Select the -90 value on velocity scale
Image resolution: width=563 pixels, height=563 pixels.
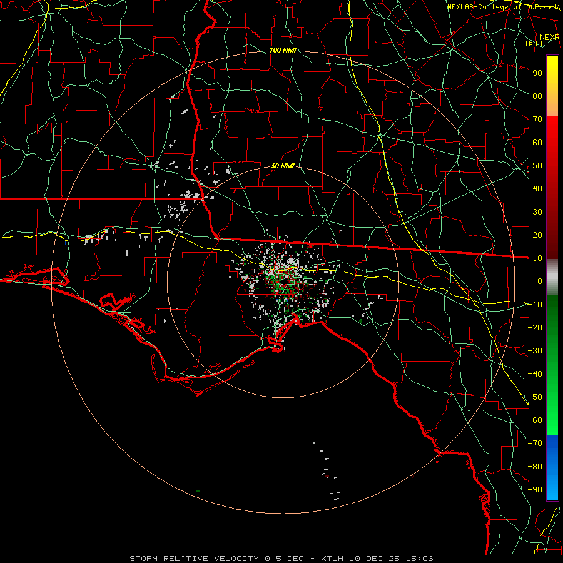535,490
